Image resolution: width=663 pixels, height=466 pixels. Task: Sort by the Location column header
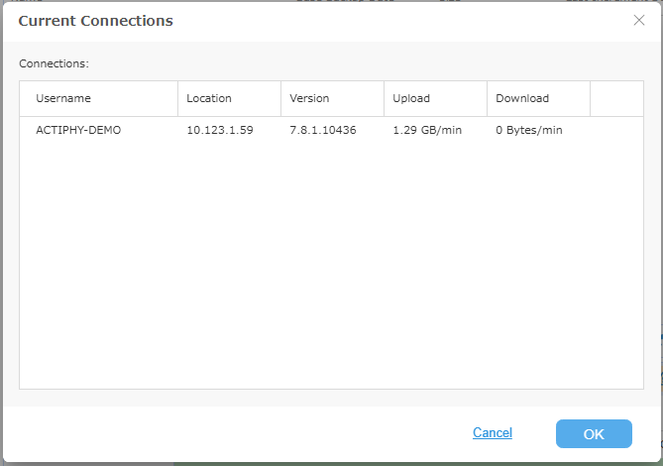[x=229, y=98]
